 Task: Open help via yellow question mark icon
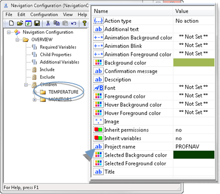(x=85, y=23)
